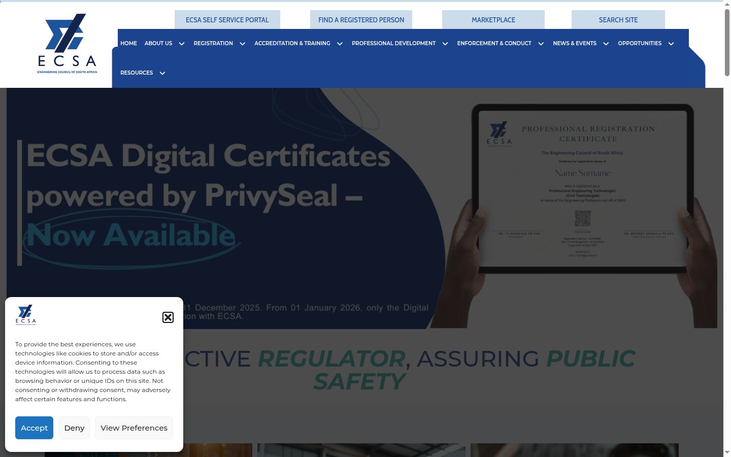Click the cookie consent description text
The height and width of the screenshot is (457, 731).
(x=93, y=372)
